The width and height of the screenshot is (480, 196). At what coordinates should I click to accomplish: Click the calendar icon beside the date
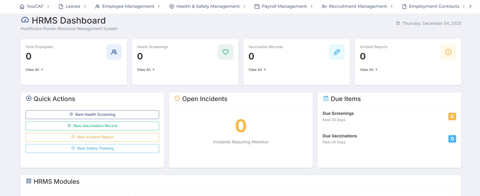[x=398, y=23]
